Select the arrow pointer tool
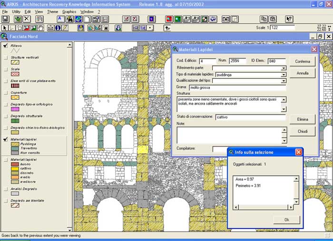The width and height of the screenshot is (333, 241). (x=5, y=28)
